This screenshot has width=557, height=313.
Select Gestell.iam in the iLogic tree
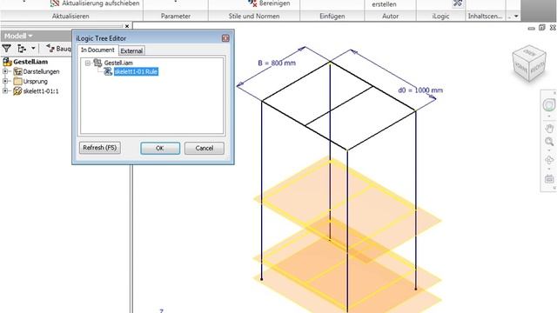(x=118, y=63)
